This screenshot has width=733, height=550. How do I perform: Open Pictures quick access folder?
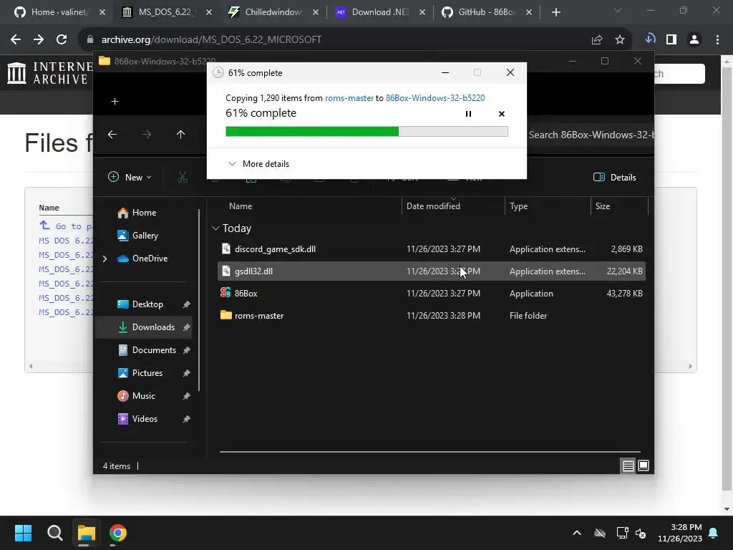[x=147, y=373]
